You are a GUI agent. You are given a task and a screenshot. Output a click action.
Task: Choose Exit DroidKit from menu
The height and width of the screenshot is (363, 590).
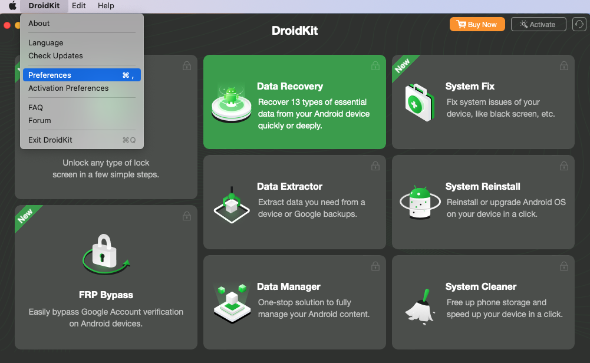[82, 140]
